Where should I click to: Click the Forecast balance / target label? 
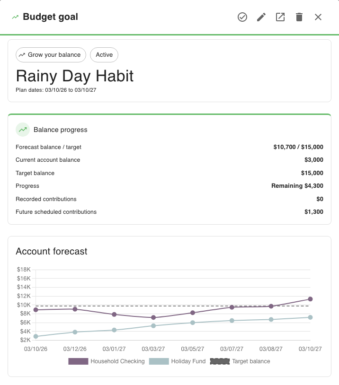coord(48,147)
